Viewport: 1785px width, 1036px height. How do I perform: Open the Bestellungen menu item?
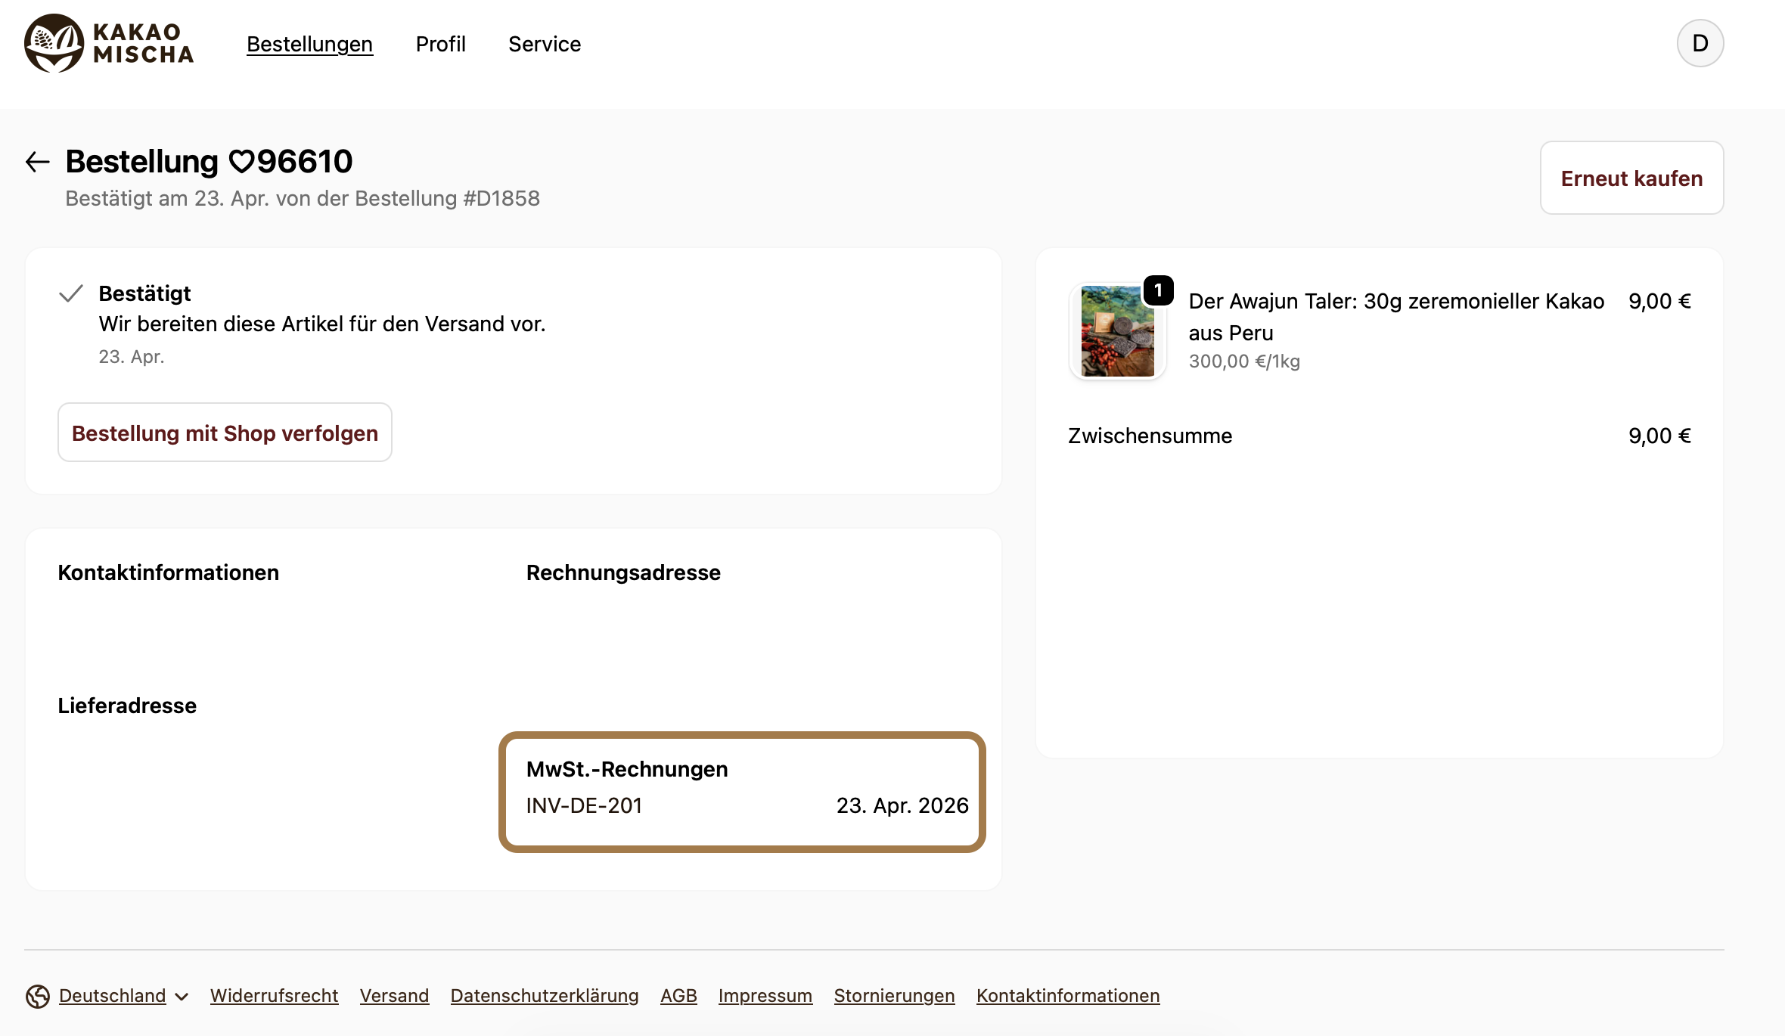pos(309,44)
